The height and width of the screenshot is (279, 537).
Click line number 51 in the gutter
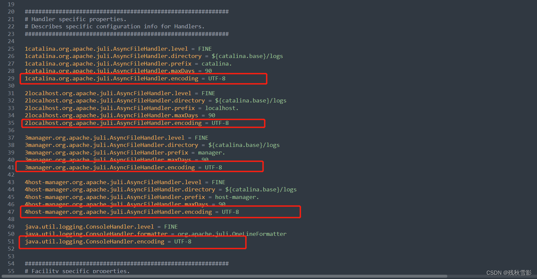click(x=11, y=241)
